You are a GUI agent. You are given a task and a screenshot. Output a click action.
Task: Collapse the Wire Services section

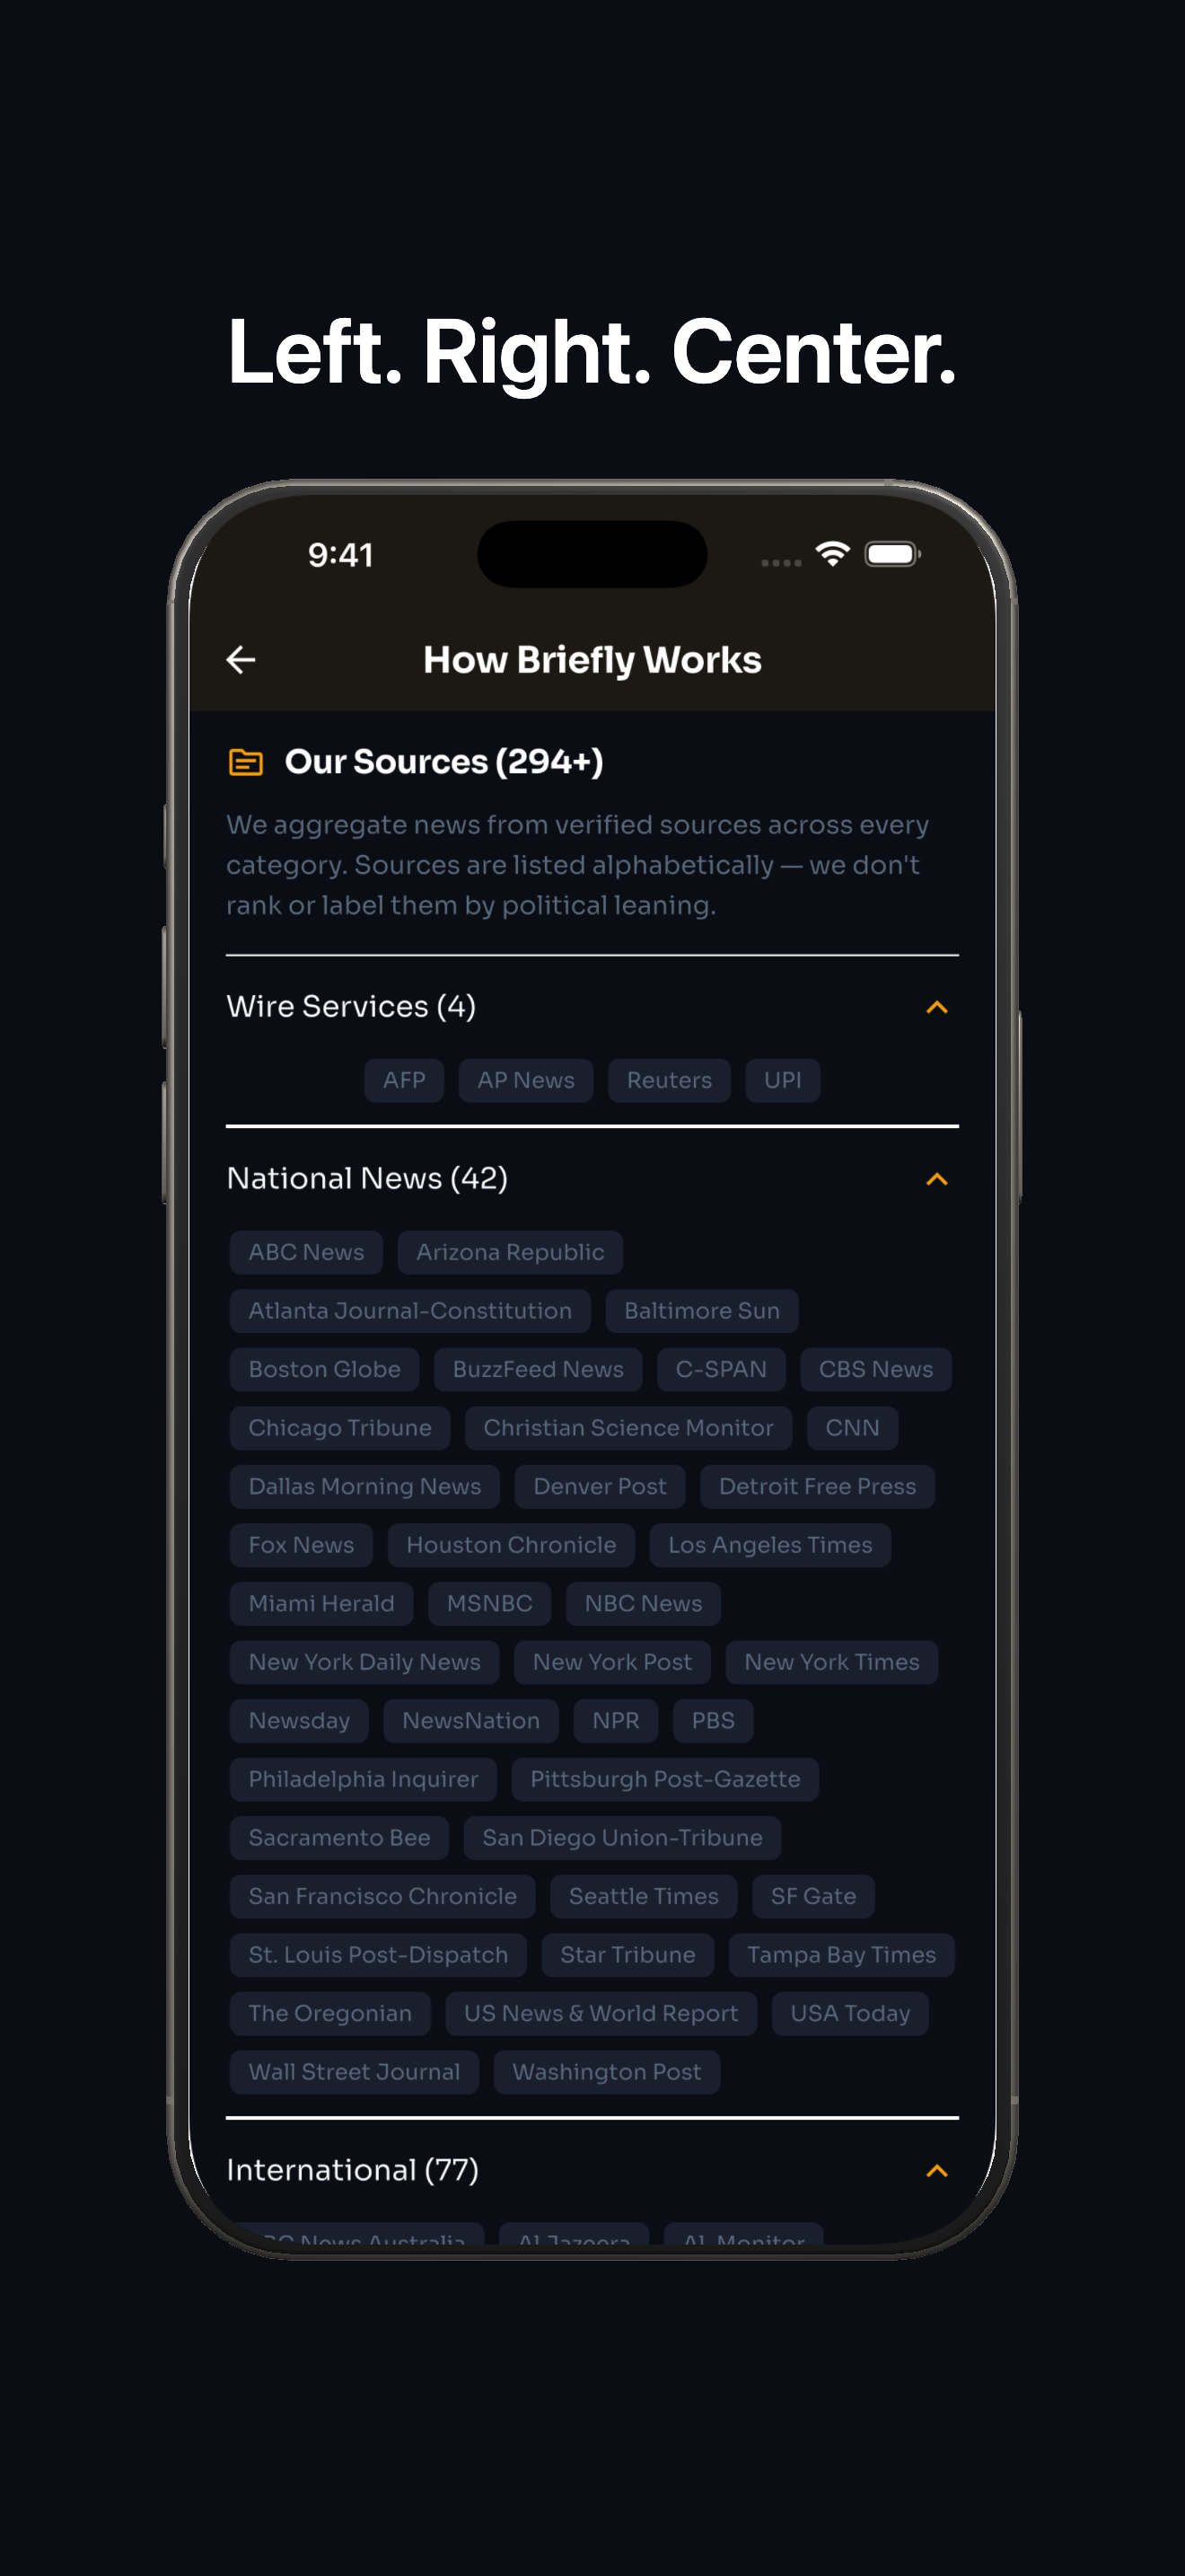(x=937, y=1007)
